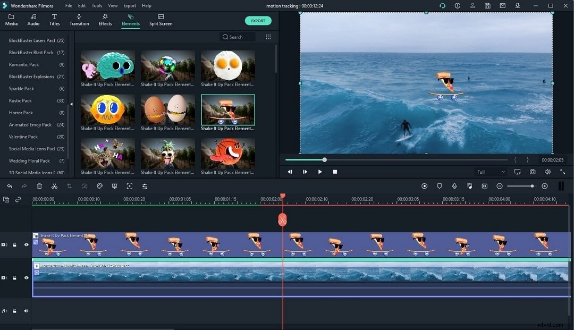Open the Export menu
The image size is (574, 330).
click(x=129, y=5)
